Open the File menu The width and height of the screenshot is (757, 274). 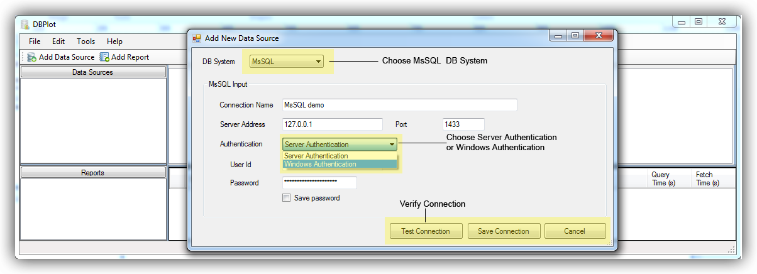coord(35,41)
